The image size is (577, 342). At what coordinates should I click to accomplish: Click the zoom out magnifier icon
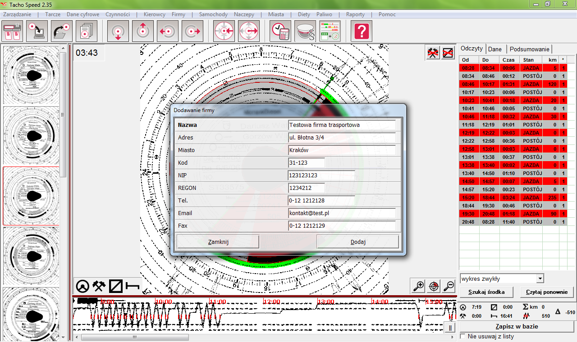pos(449,286)
